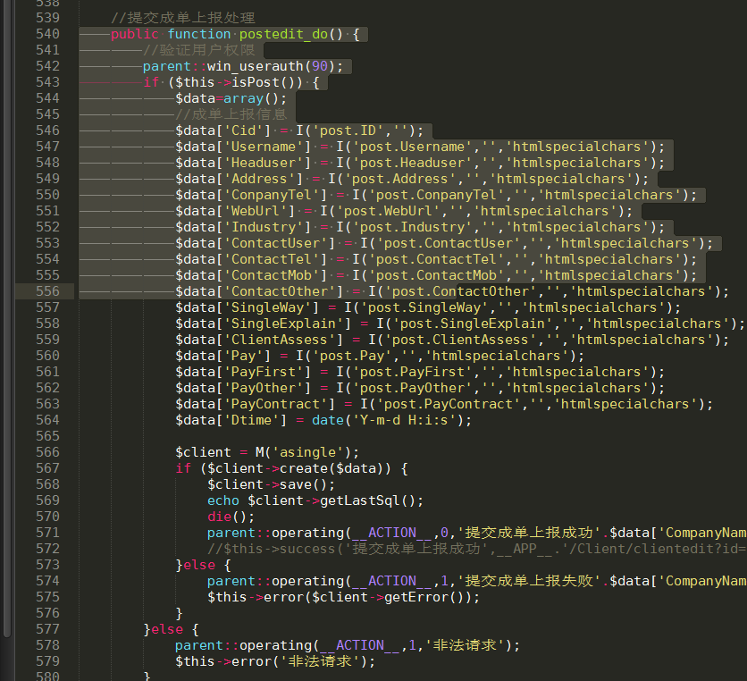Click line number 579 in the gutter
Screen dimensions: 747x681
pos(47,662)
